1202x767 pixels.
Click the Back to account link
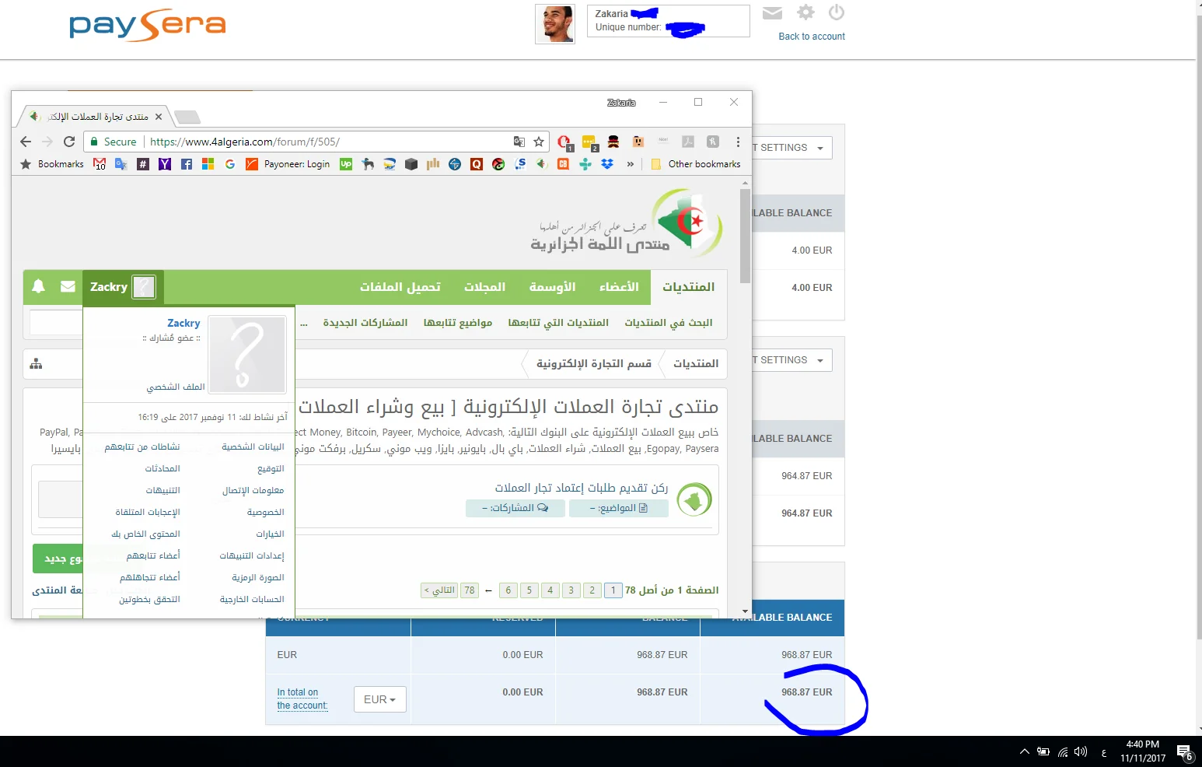coord(811,37)
